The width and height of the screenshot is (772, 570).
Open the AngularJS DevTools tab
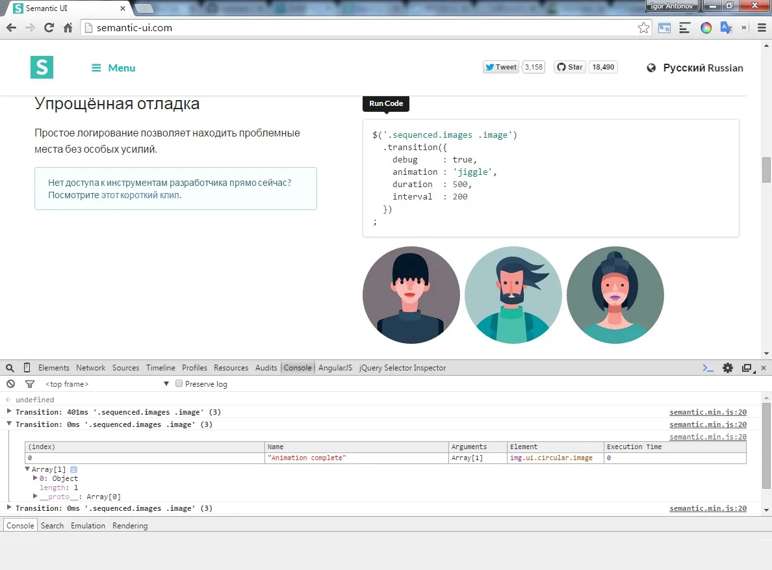(x=335, y=368)
